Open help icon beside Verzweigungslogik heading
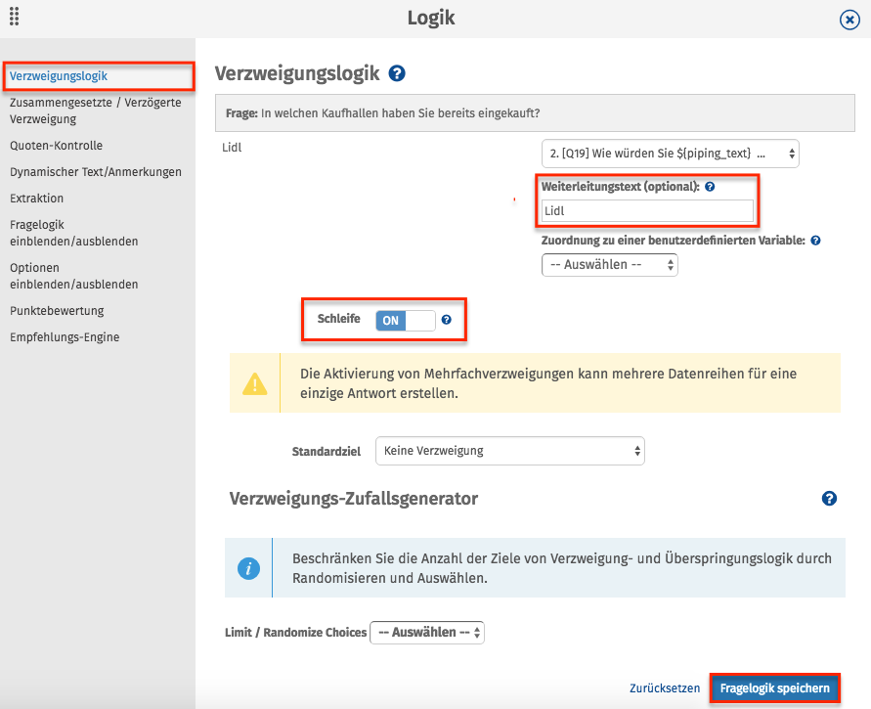 point(397,73)
